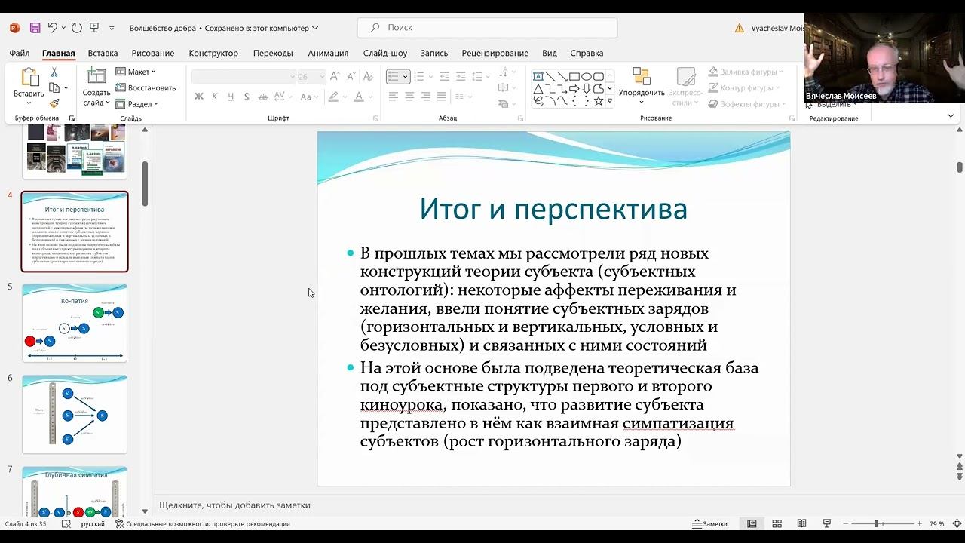This screenshot has width=965, height=543.
Task: Select the Ко-патия slide 5 thumbnail
Action: click(x=75, y=323)
